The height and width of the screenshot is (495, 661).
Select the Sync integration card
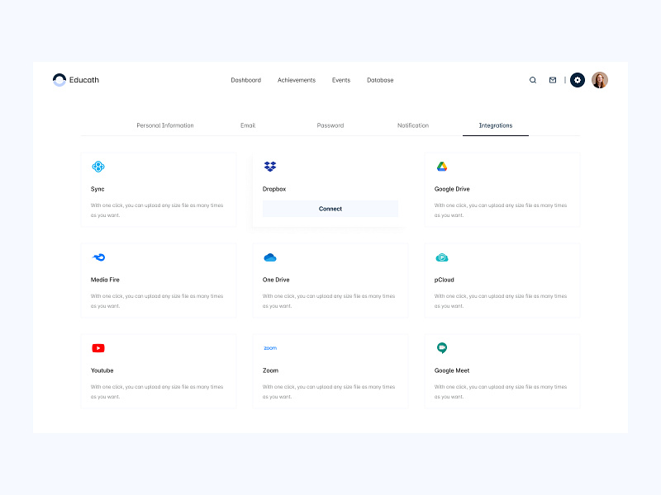coord(159,190)
